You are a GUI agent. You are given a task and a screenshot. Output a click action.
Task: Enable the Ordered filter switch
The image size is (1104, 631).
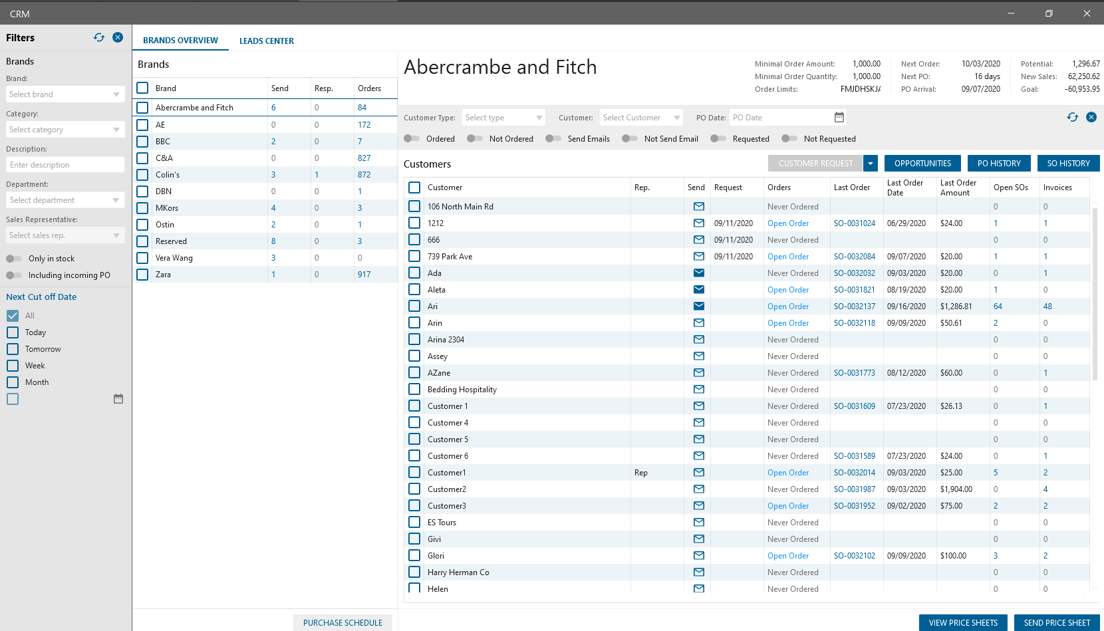(412, 139)
